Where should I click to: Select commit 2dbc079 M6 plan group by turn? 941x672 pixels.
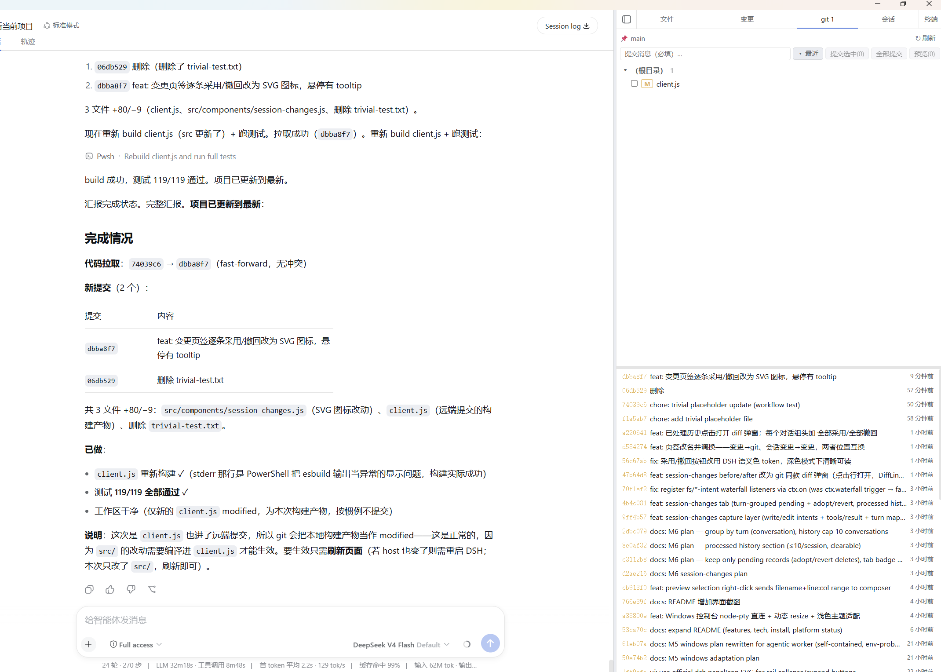click(777, 531)
